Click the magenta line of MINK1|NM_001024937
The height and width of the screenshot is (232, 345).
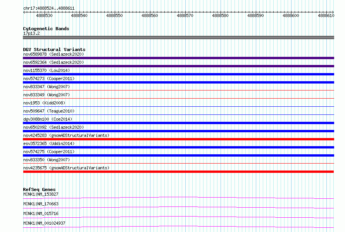point(178,226)
